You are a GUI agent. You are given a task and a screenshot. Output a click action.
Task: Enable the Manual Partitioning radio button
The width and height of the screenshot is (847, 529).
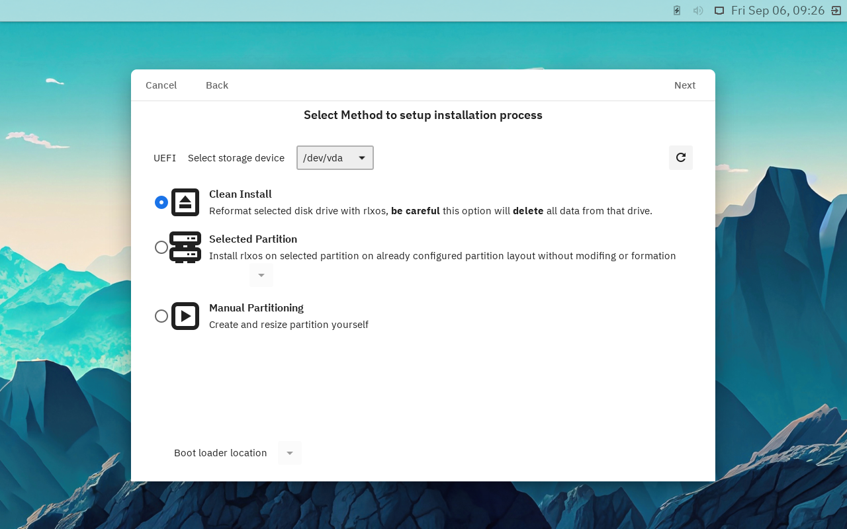click(161, 316)
